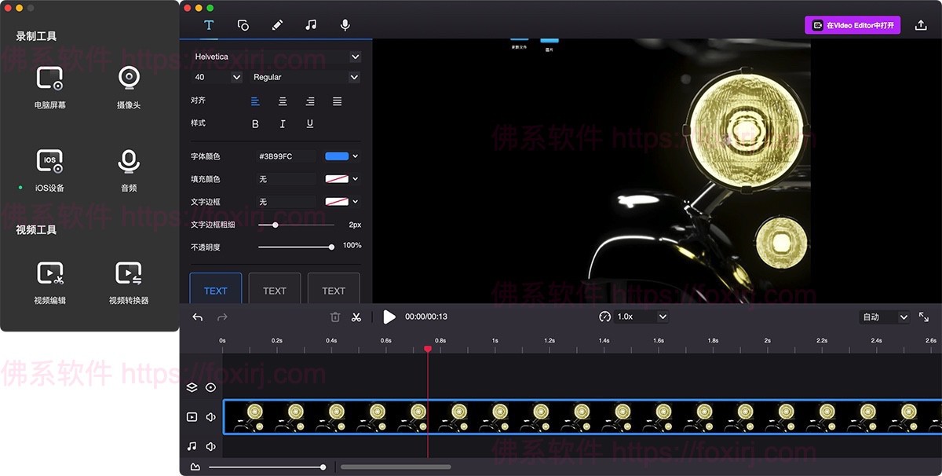Viewport: 942px width, 476px height.
Task: Open the music panel
Action: (x=311, y=24)
